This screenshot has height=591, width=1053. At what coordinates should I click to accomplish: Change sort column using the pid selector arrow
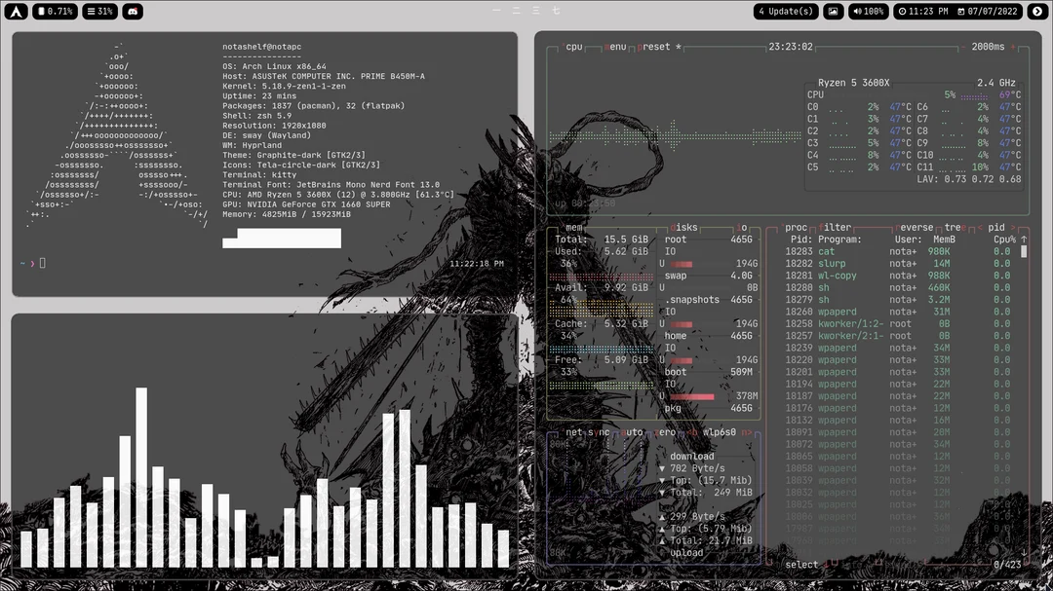click(1014, 226)
